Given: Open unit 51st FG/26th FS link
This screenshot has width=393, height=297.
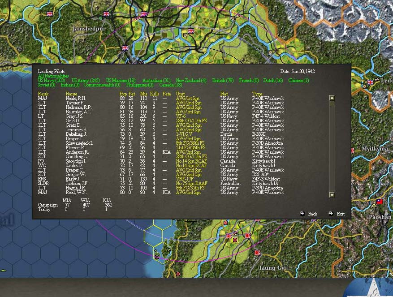Looking at the screenshot, I should tap(190, 148).
